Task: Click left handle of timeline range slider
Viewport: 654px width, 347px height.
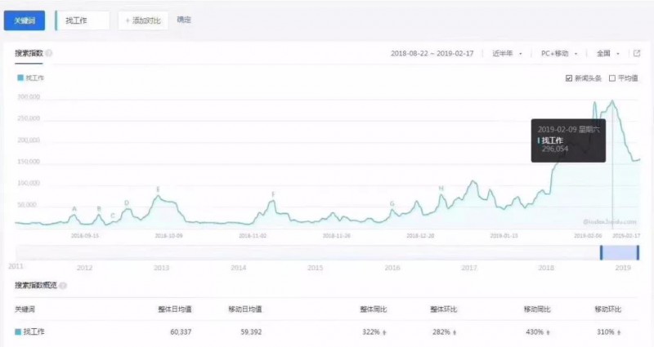Action: click(x=601, y=253)
